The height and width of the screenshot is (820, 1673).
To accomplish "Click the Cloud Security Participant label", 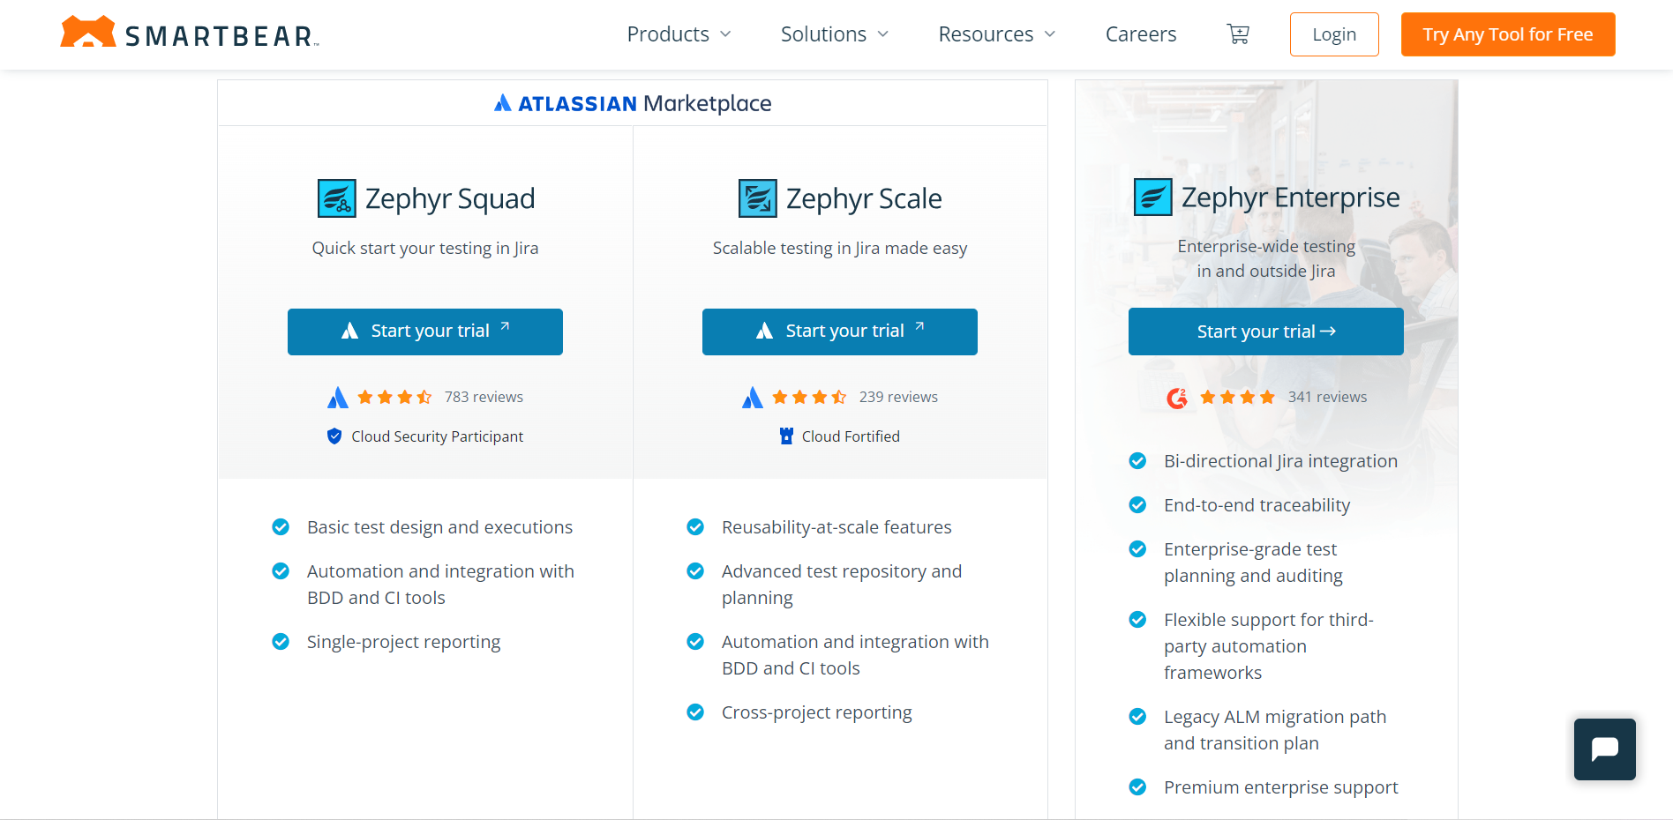I will [437, 436].
